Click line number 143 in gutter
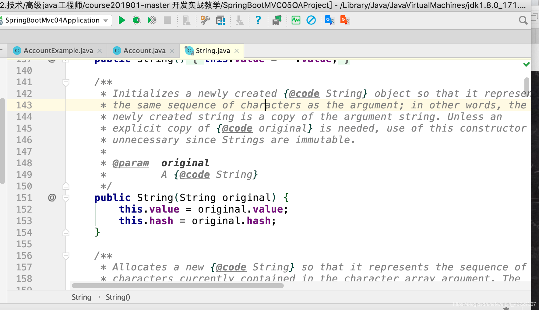The width and height of the screenshot is (539, 310). point(24,105)
